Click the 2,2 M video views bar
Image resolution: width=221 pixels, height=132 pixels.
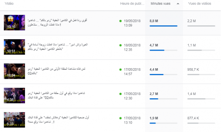201,26
